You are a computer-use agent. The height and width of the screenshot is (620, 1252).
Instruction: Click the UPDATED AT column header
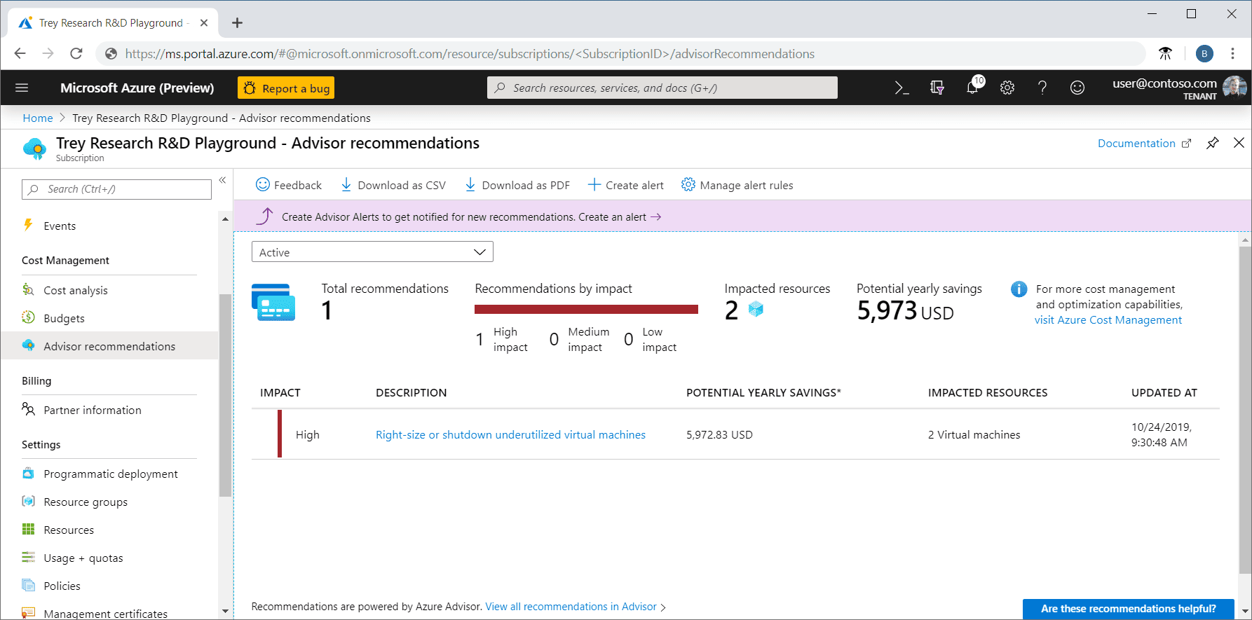click(1164, 393)
